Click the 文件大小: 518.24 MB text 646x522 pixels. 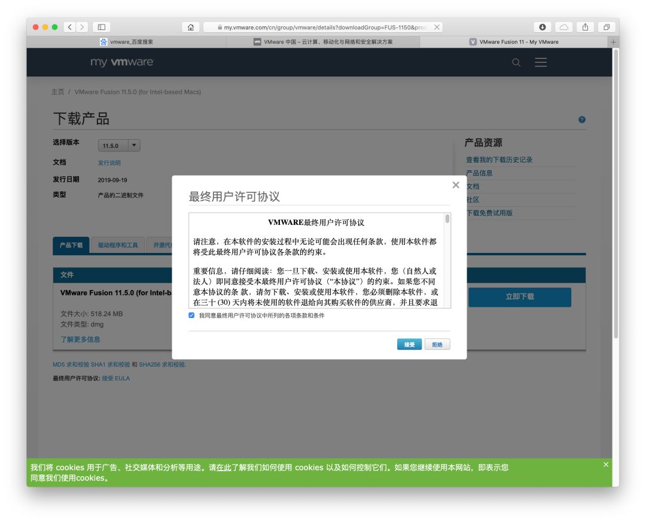(92, 314)
